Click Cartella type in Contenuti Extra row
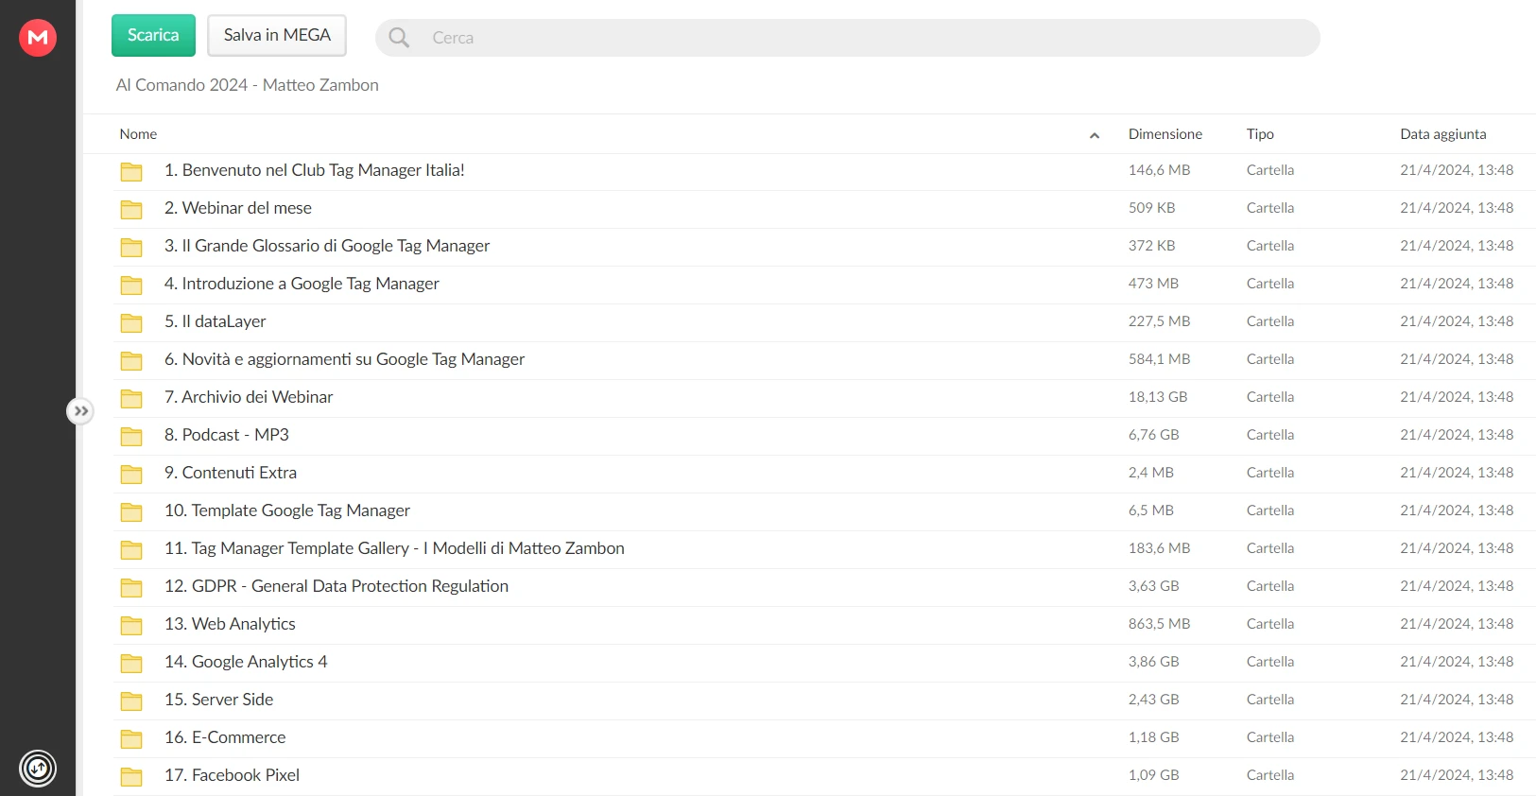The image size is (1536, 796). [1270, 473]
